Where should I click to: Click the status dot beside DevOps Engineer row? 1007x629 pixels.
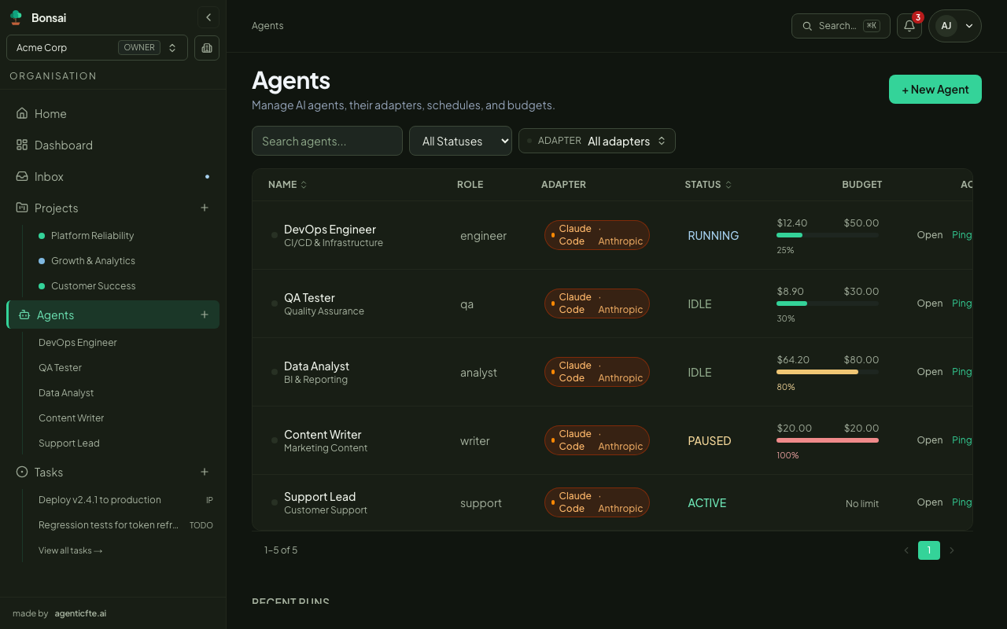(275, 235)
